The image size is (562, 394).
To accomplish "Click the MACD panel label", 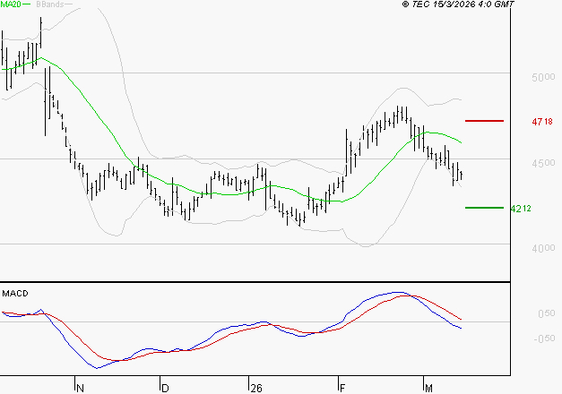I will pyautogui.click(x=15, y=294).
